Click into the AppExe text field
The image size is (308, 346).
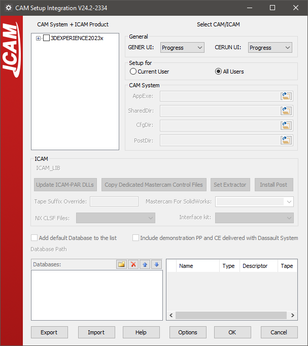220,96
